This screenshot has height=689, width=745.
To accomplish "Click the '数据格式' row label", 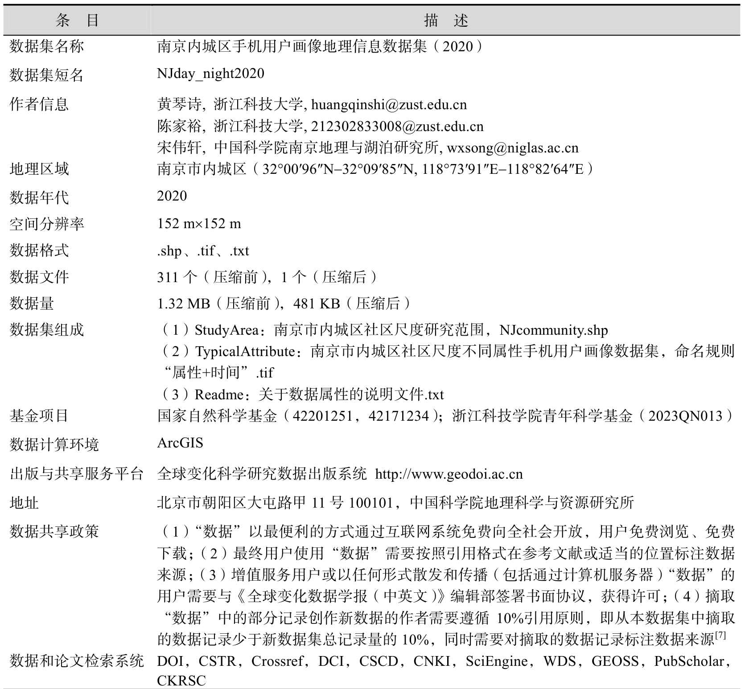I will pos(39,250).
